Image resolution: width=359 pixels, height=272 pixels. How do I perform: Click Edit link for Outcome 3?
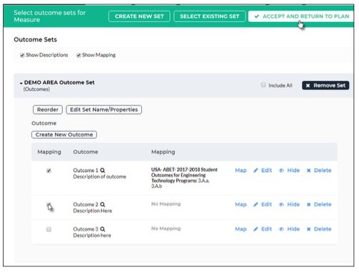click(266, 229)
